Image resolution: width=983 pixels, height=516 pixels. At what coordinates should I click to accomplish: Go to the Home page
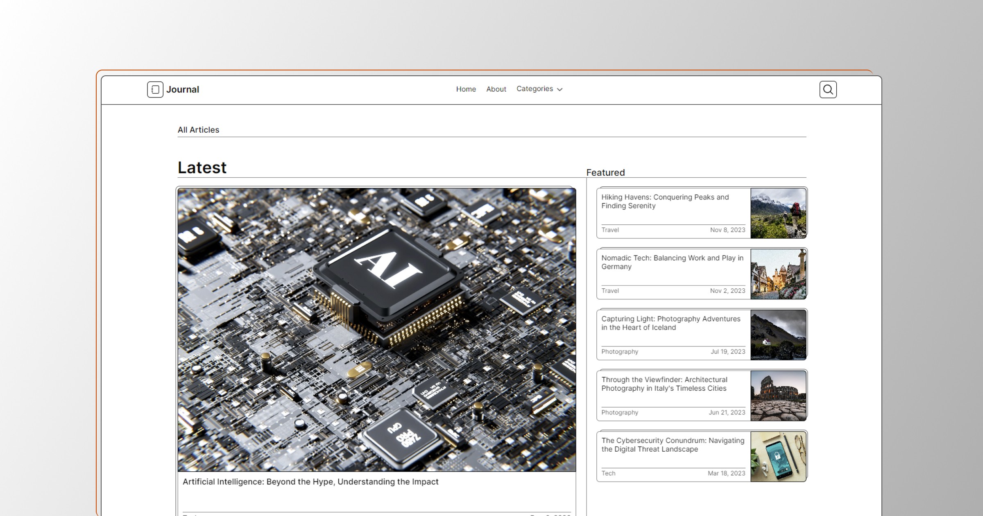[x=466, y=89]
